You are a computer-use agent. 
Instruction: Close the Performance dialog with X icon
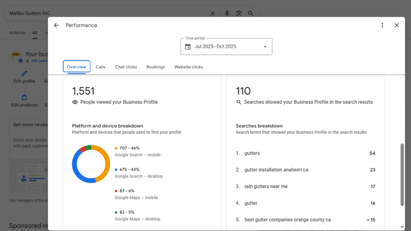[397, 25]
